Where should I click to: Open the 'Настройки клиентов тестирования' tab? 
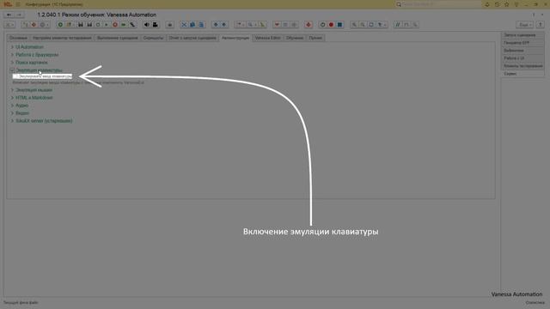pos(62,38)
